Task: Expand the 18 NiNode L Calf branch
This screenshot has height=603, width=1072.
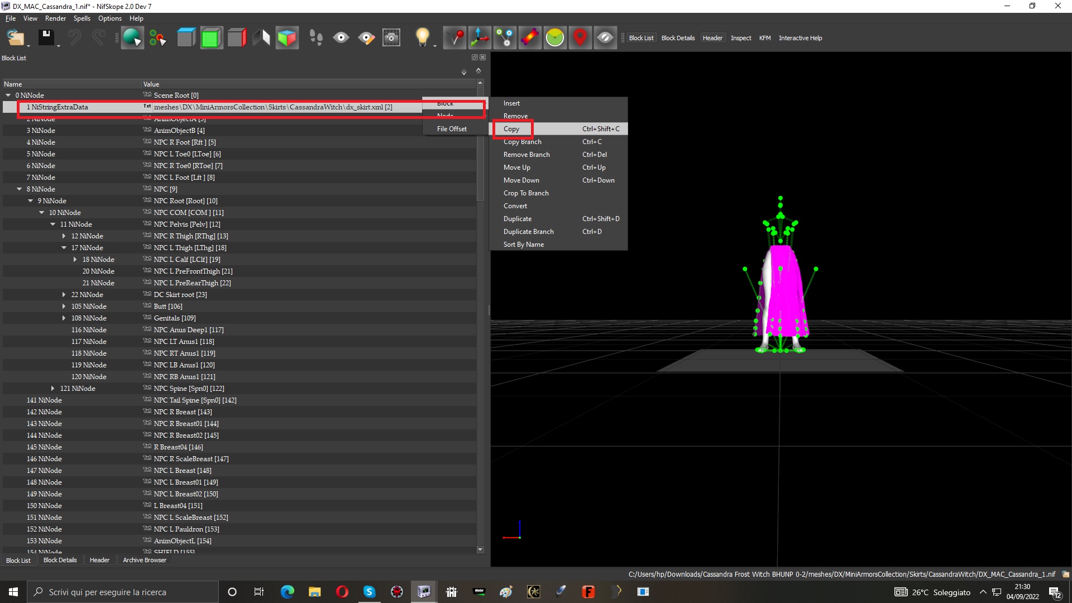Action: point(75,260)
